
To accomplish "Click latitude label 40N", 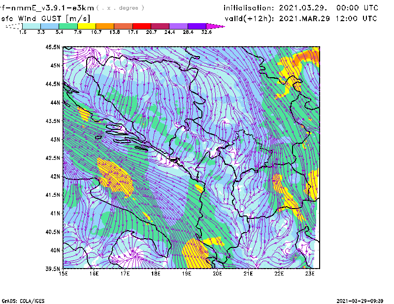I will tap(55, 250).
